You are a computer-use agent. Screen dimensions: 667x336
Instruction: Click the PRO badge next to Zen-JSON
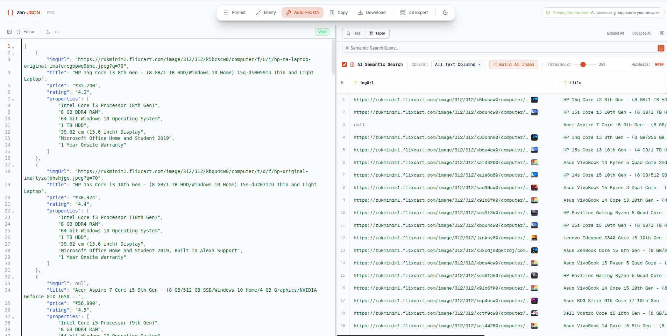point(51,13)
